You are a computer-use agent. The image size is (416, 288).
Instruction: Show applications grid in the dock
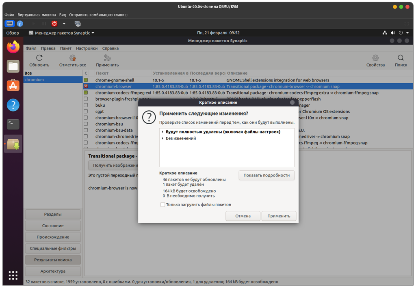pos(13,275)
